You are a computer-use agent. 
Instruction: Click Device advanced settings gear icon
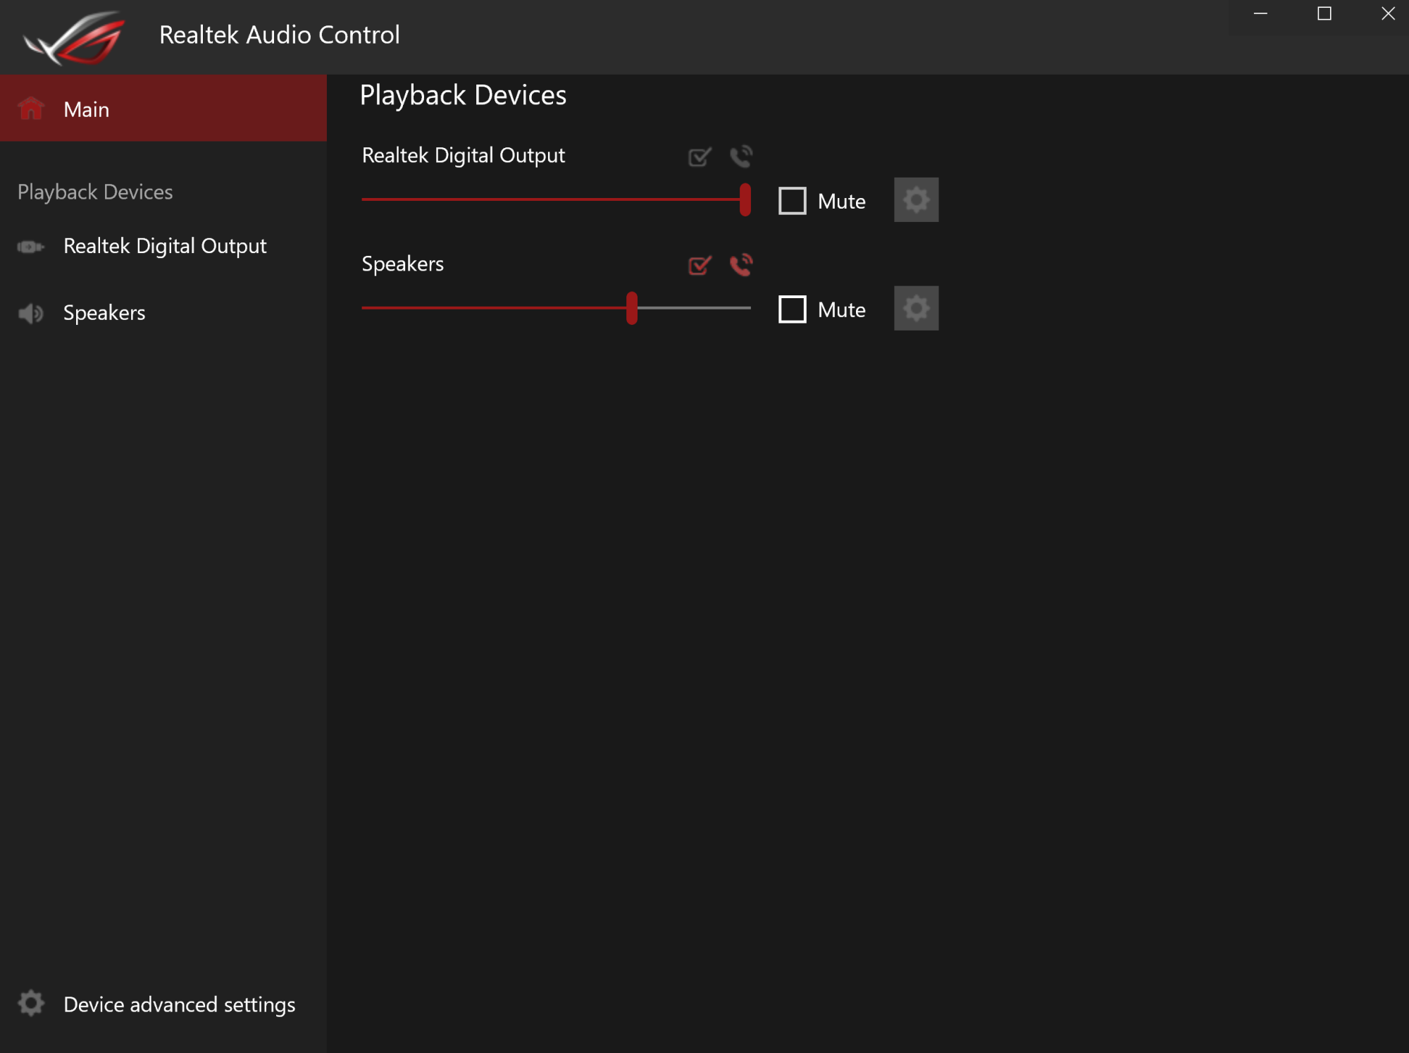(31, 1003)
